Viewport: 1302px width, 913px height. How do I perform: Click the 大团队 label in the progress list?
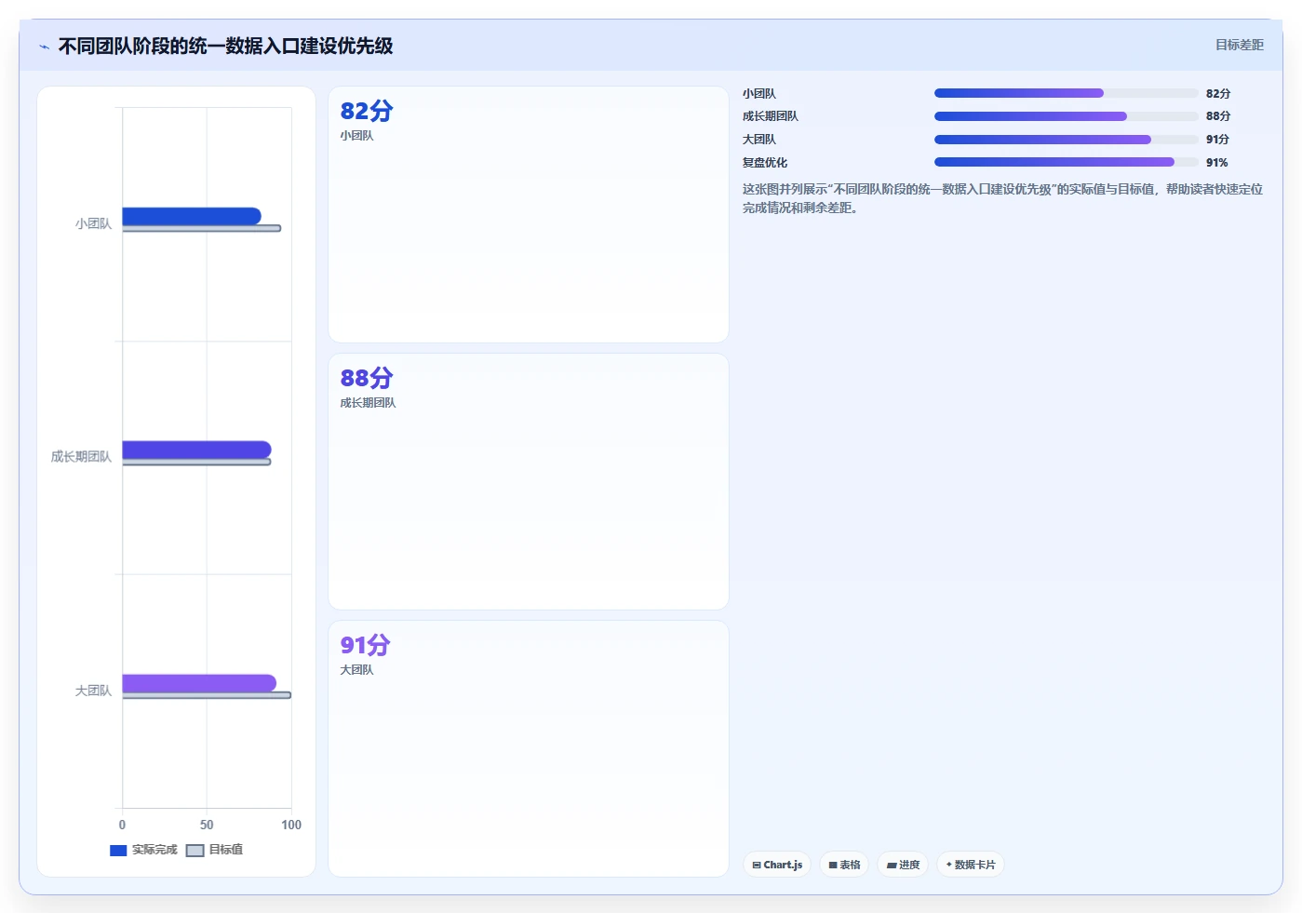[759, 140]
